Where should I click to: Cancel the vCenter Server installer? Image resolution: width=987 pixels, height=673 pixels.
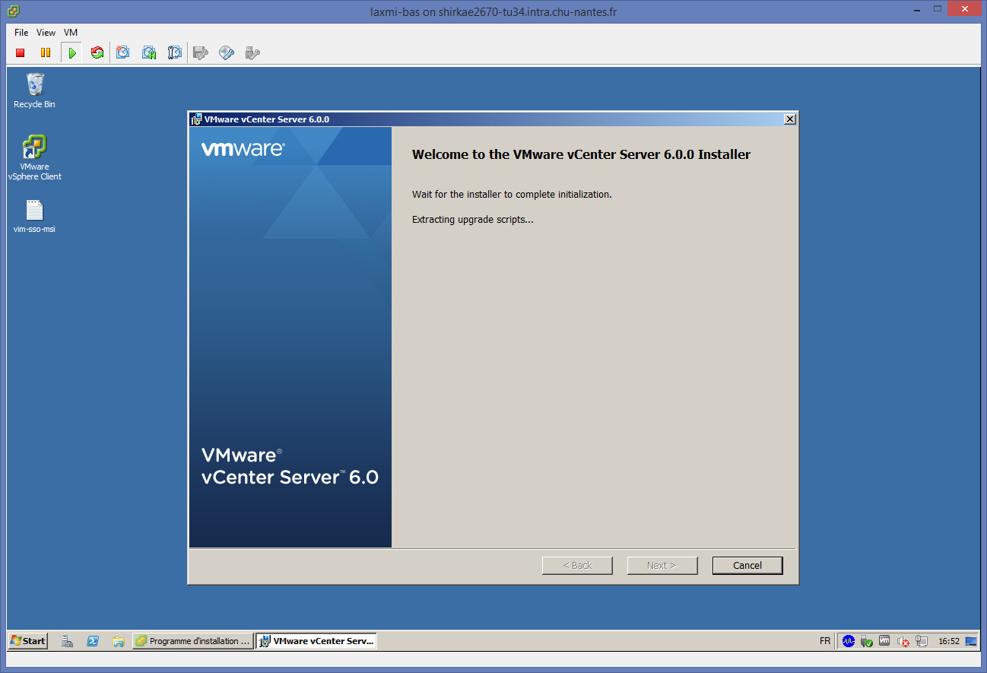coord(747,565)
